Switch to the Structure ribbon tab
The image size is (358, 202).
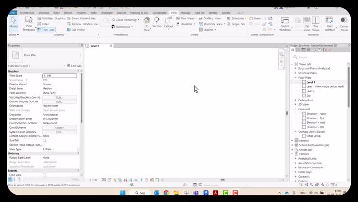[x=44, y=13]
